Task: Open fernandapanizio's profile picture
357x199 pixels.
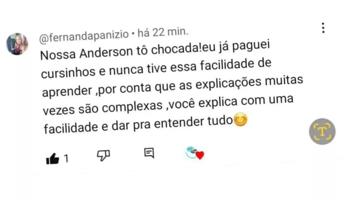Action: coord(17,44)
